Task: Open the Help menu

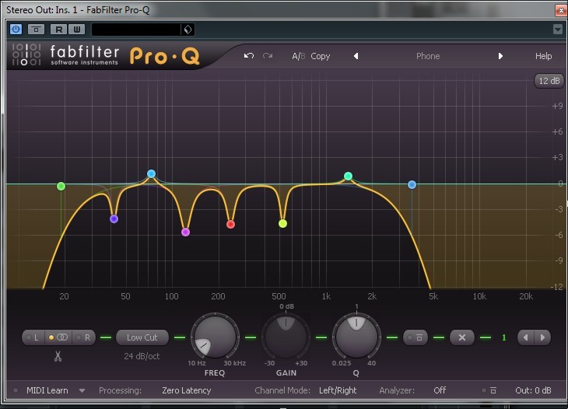Action: tap(543, 56)
